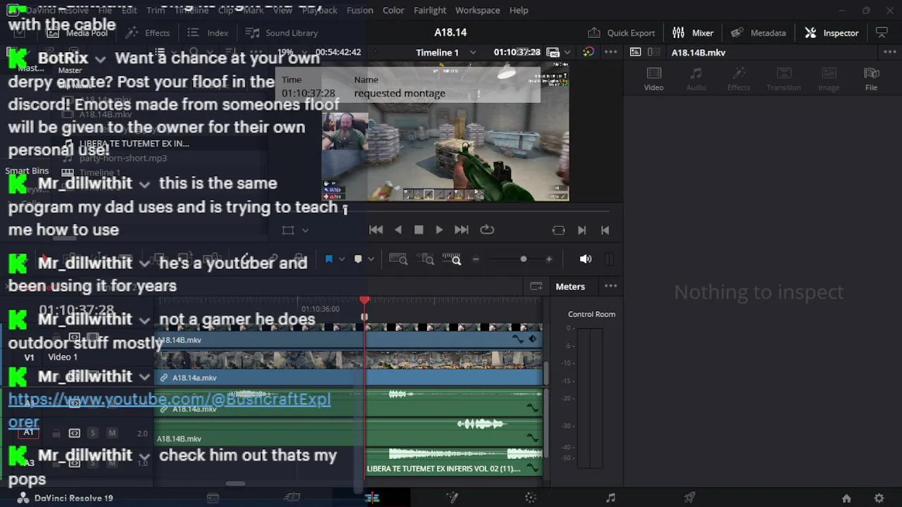Open proxy/render cache mode dropdown in viewer
Viewport: 902px width, 507px height.
pyautogui.click(x=567, y=52)
